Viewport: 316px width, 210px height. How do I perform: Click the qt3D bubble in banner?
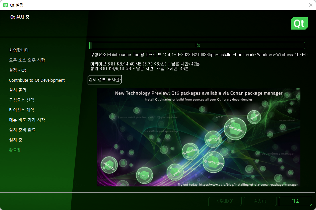pyautogui.click(x=145, y=176)
